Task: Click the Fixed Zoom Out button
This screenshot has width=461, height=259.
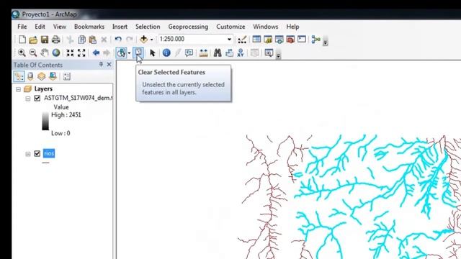Action: pos(81,53)
